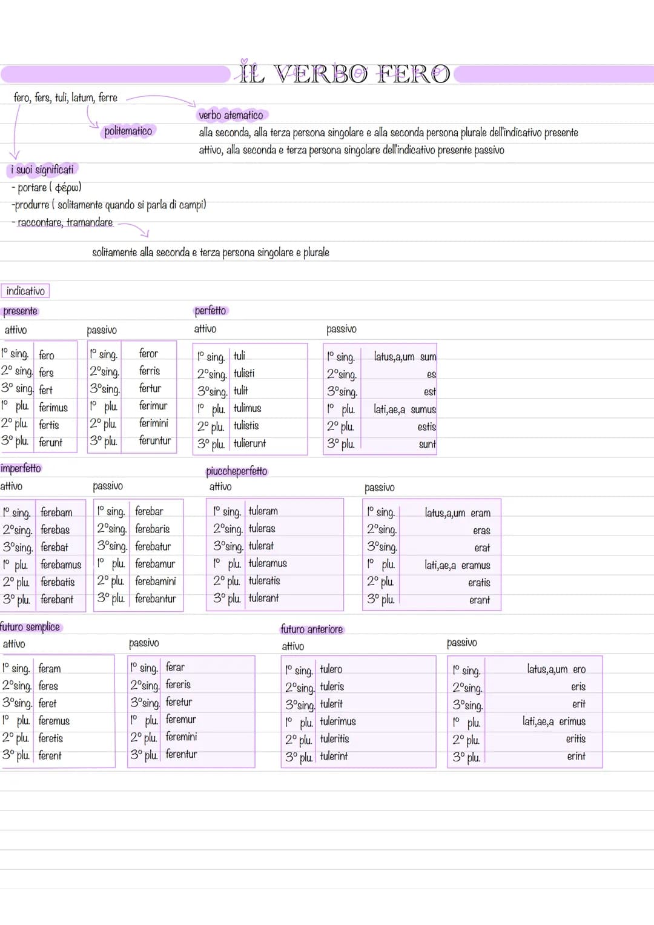Click the 'IL VERBO FERO' title

click(345, 75)
